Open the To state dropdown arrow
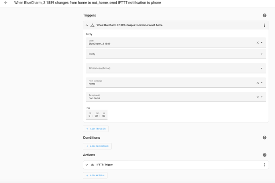The height and width of the screenshot is (183, 275). point(262,97)
